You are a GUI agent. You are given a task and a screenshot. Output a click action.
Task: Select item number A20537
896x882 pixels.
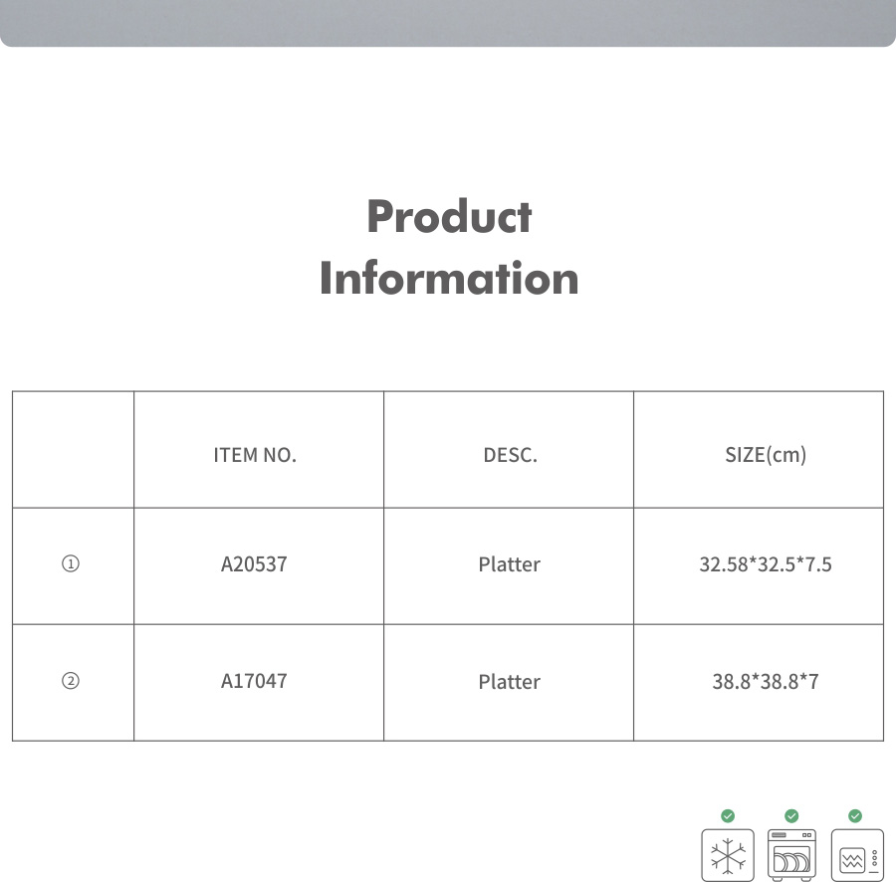pyautogui.click(x=254, y=564)
